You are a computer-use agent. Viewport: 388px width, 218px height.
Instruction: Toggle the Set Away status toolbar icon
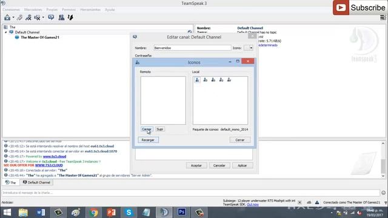pyautogui.click(x=28, y=18)
